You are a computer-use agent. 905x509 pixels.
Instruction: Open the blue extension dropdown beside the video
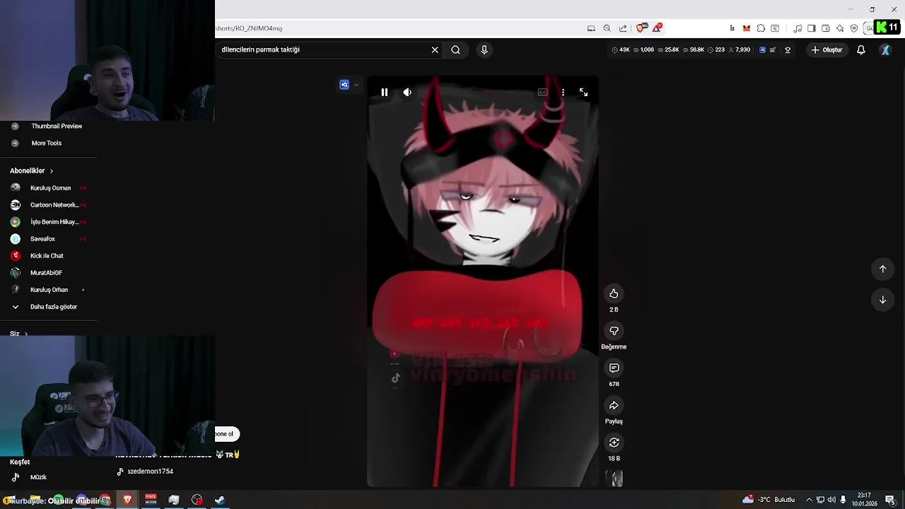(x=349, y=85)
